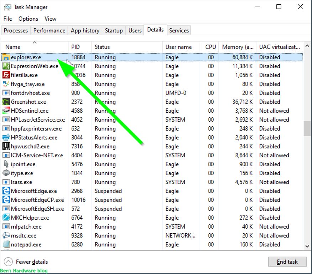Click the hppfaxprintersrv.exe icon

(6, 128)
